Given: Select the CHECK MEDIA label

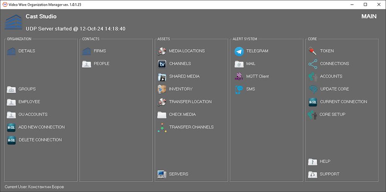Looking at the screenshot, I should 183,114.
